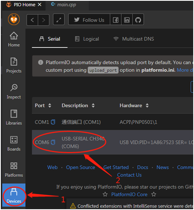
Task: Open the LinkedIn icon link
Action: pos(127,19)
